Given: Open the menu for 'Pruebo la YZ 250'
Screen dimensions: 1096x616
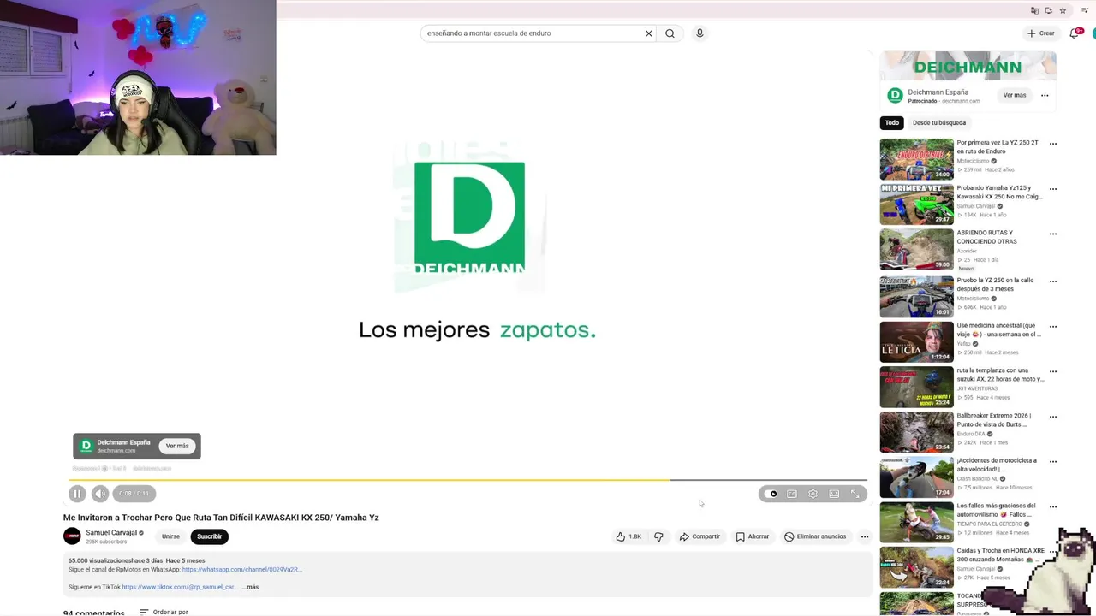Looking at the screenshot, I should tap(1053, 281).
